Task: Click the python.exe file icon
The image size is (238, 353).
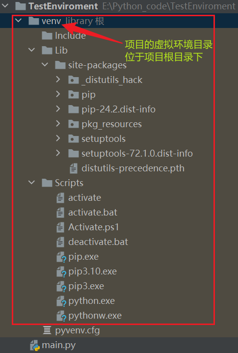Action: [x=61, y=301]
